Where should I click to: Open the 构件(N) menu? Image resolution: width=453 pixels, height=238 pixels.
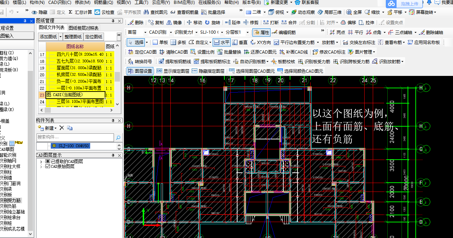37,2
